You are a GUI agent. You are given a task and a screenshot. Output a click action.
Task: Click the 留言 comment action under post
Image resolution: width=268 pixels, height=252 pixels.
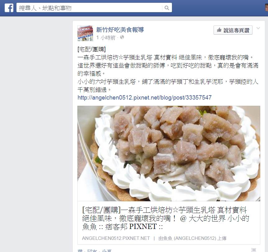coord(92,251)
